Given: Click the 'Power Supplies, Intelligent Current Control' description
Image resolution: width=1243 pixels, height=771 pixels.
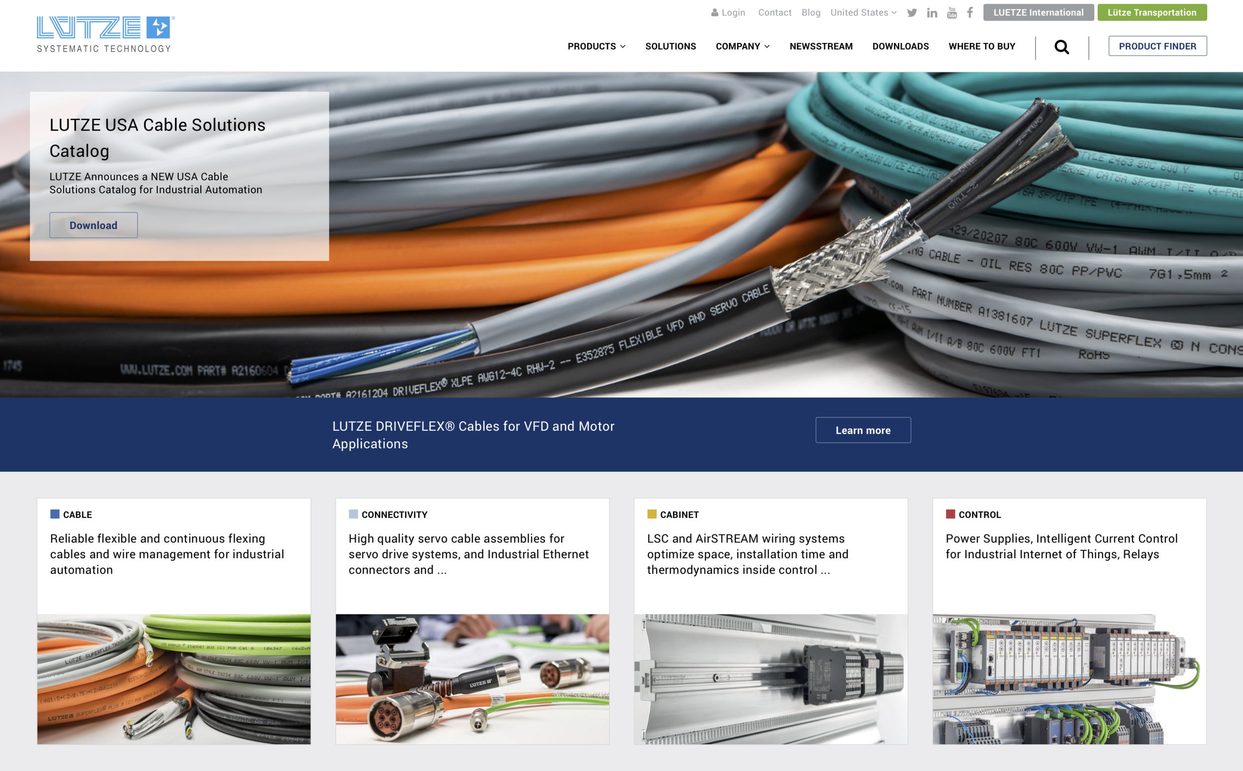Looking at the screenshot, I should [1062, 546].
